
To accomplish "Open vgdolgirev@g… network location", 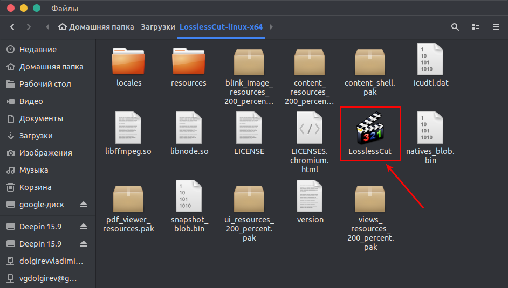I will (x=48, y=278).
